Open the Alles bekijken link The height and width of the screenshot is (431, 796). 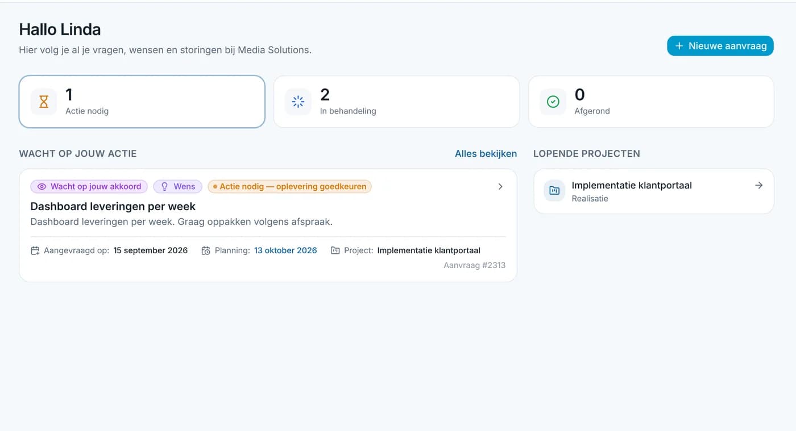pyautogui.click(x=486, y=153)
